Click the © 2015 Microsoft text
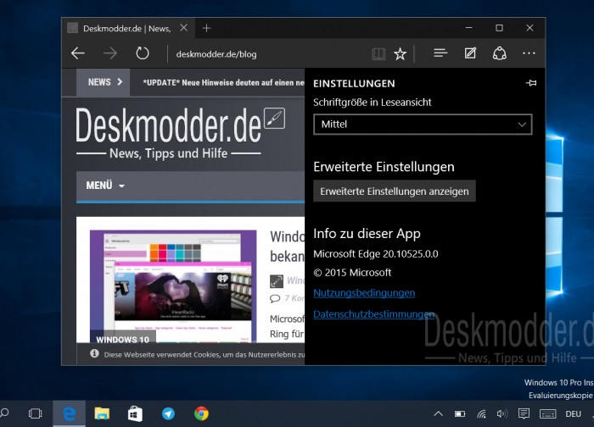Image resolution: width=594 pixels, height=427 pixels. coord(352,272)
